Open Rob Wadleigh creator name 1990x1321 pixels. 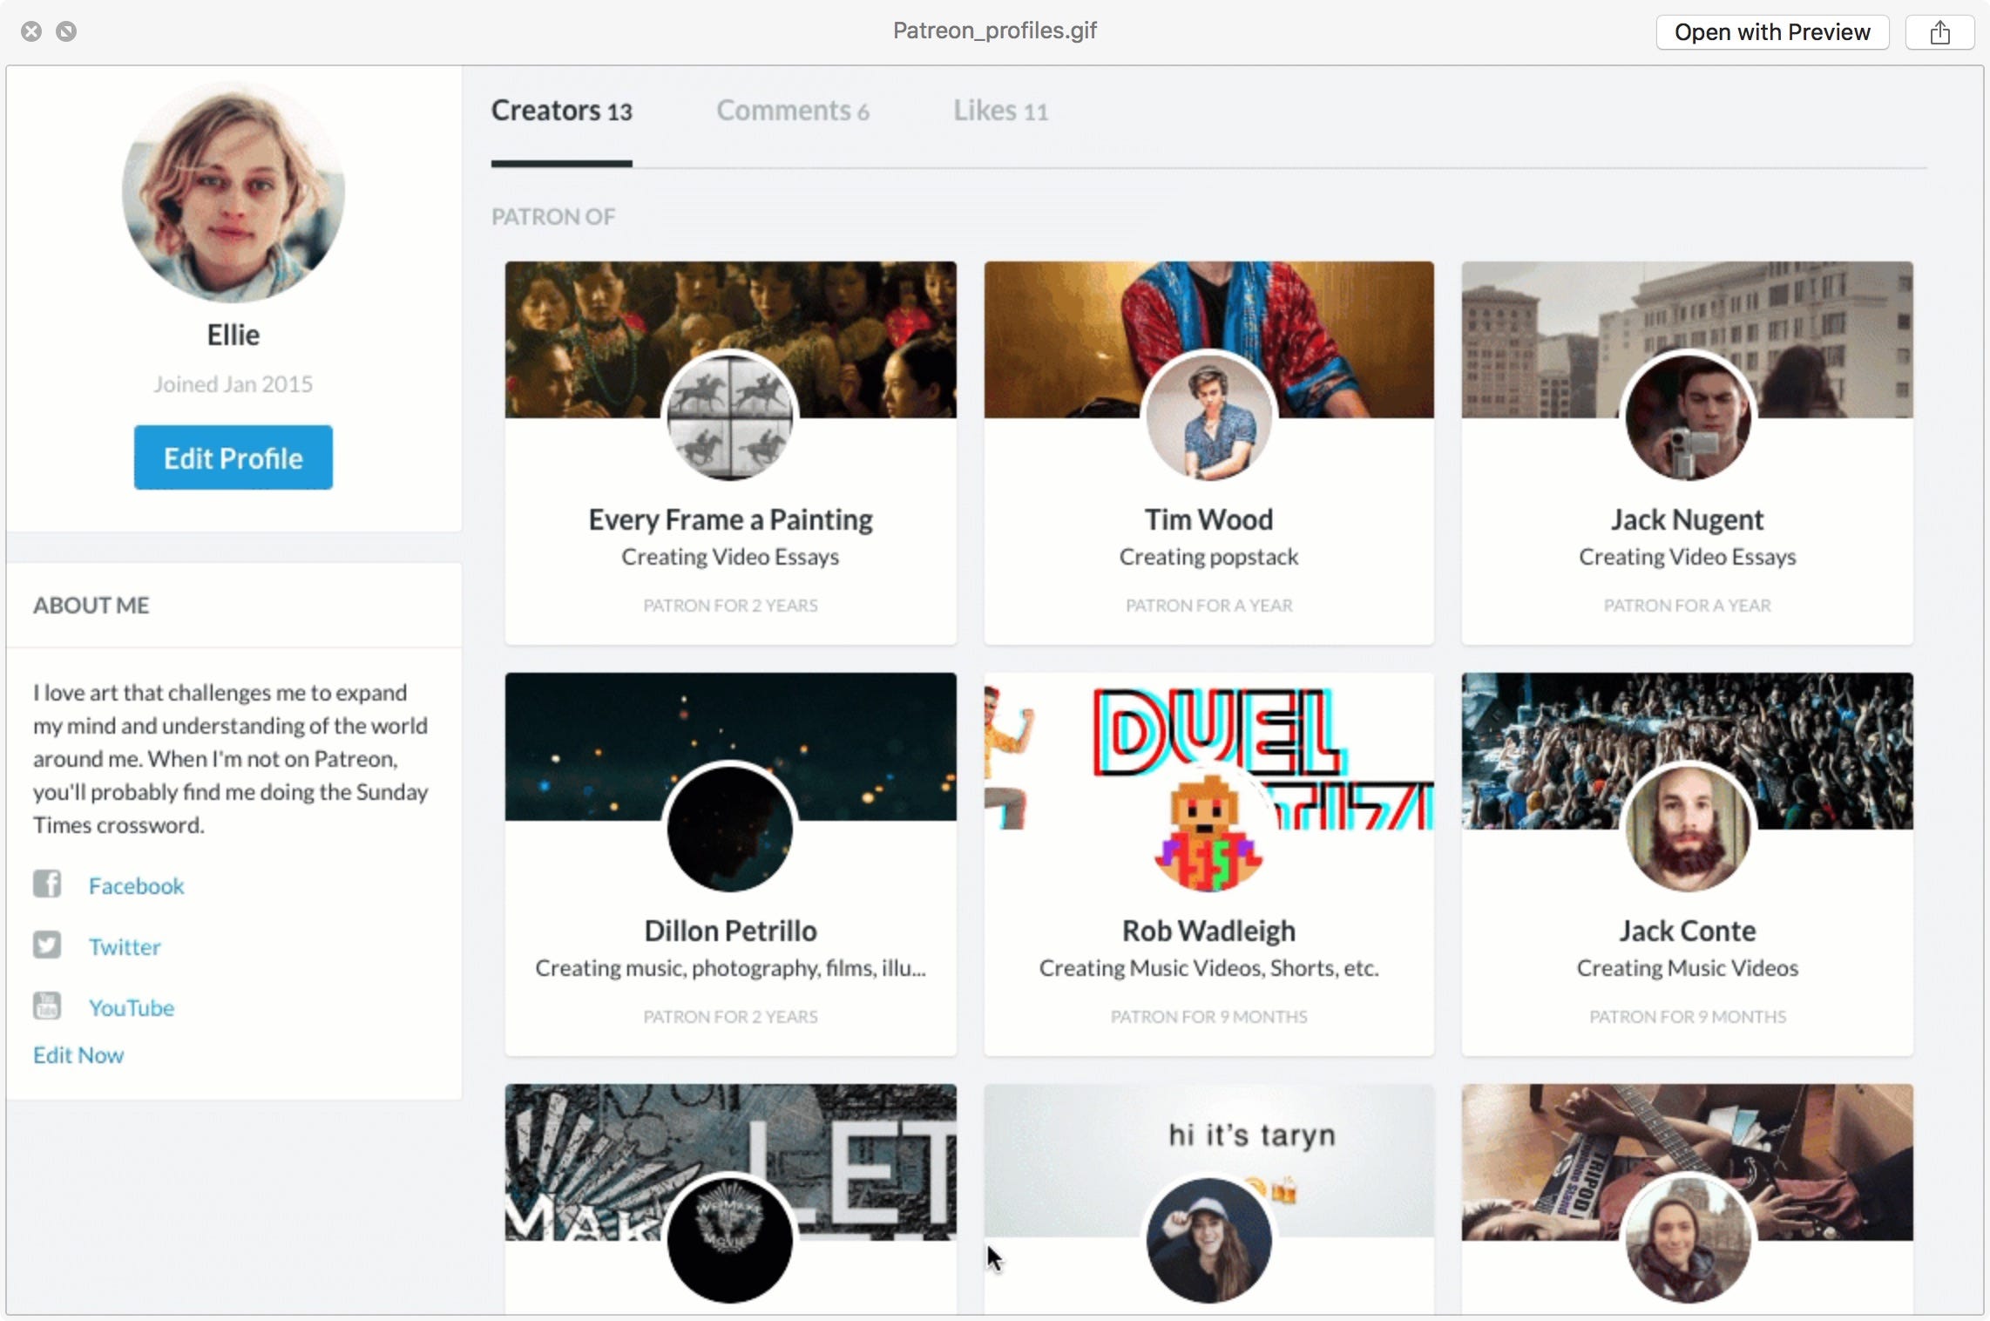[1209, 931]
